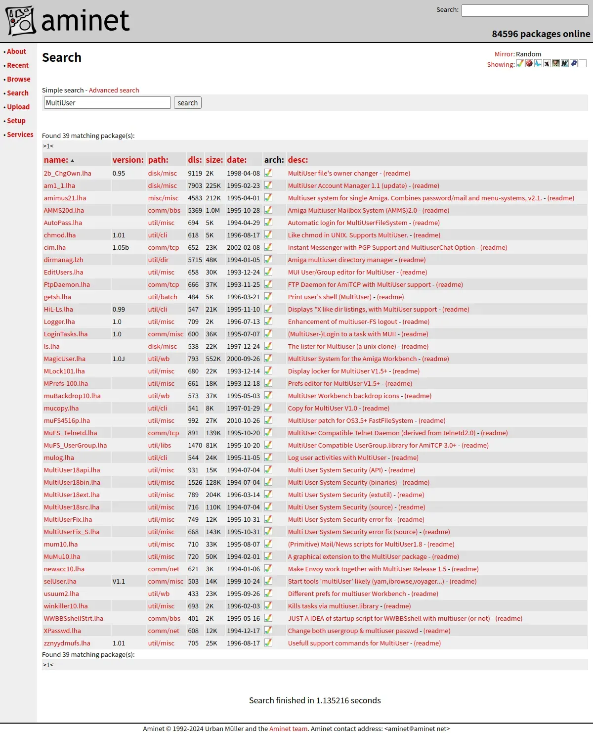Click arch icon in AutoPass.lha row
This screenshot has width=593, height=733.
pyautogui.click(x=268, y=222)
